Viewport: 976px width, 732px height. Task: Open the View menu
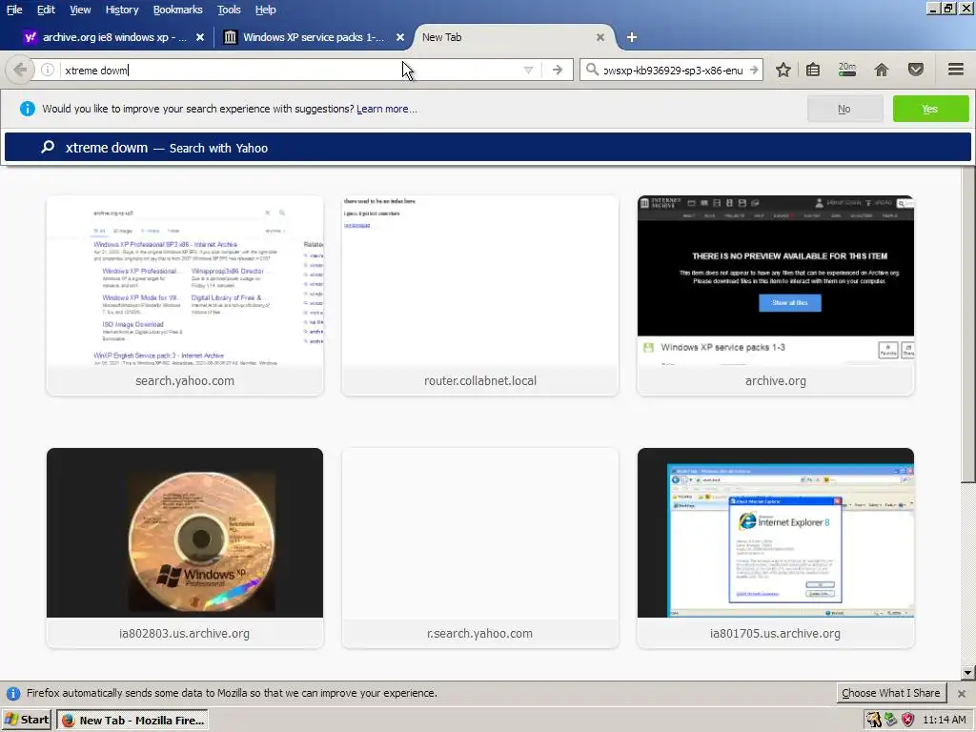coord(80,10)
